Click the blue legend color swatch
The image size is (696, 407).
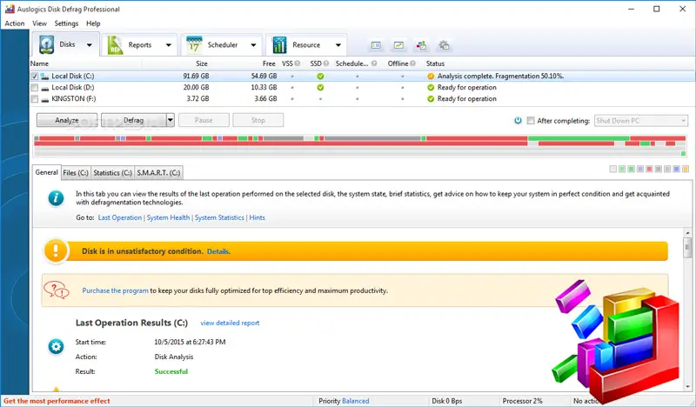676,169
